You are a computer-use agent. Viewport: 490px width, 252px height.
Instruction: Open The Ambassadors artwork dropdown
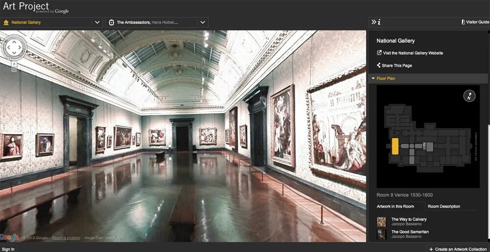[157, 23]
